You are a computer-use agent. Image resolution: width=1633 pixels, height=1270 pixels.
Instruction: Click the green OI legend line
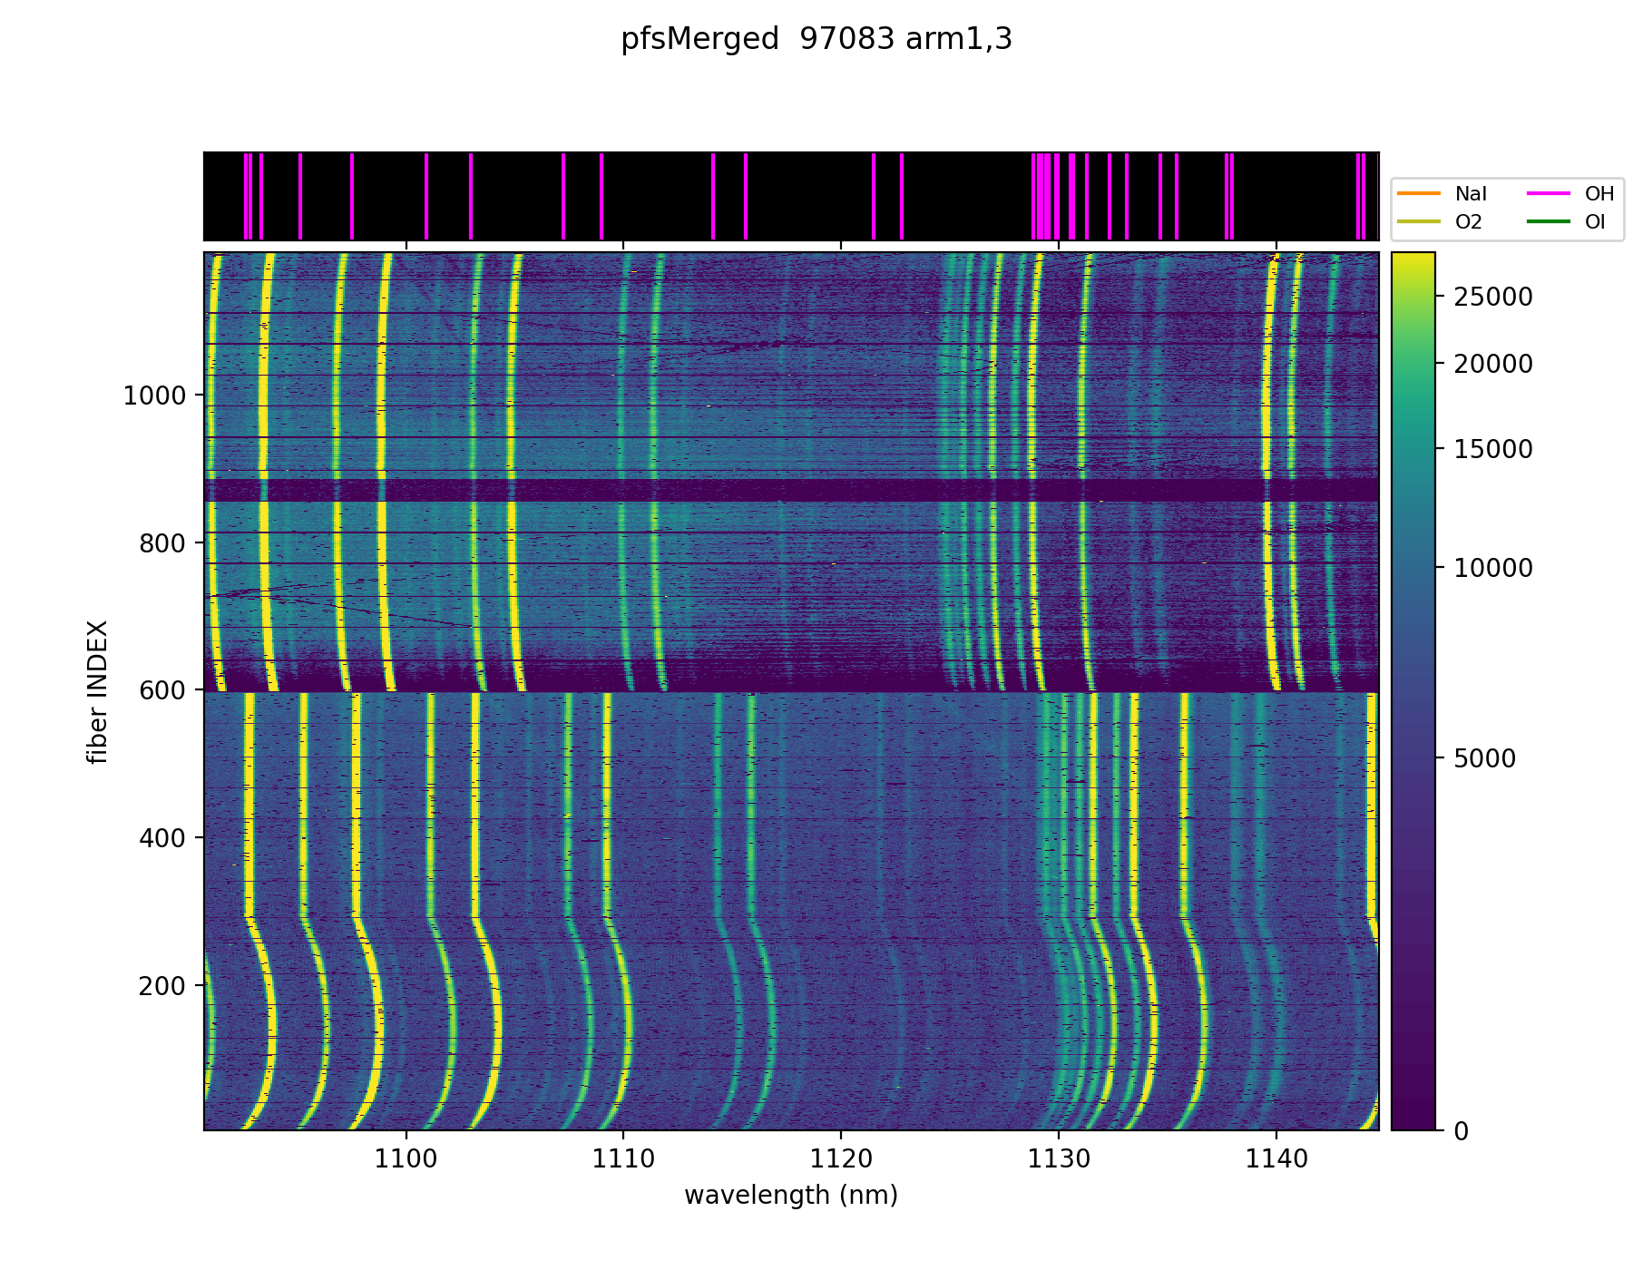[x=1549, y=222]
